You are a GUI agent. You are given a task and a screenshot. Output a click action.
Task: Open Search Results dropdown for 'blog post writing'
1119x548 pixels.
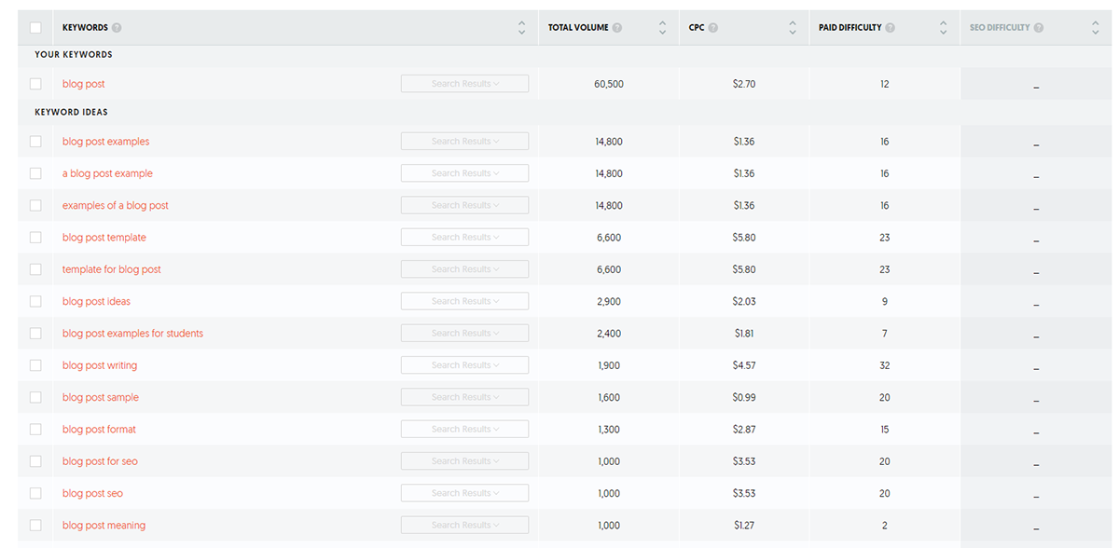click(464, 365)
